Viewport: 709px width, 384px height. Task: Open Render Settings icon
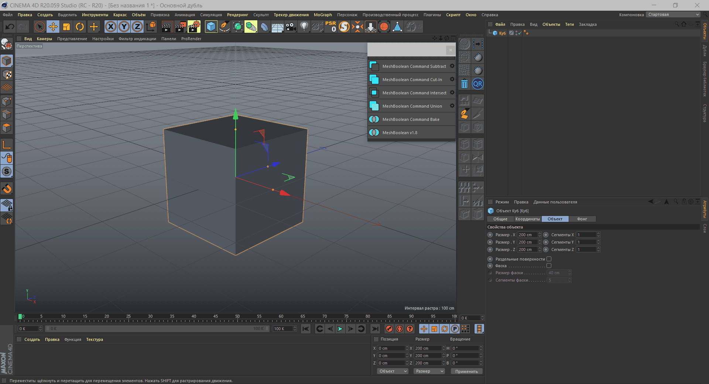[194, 27]
